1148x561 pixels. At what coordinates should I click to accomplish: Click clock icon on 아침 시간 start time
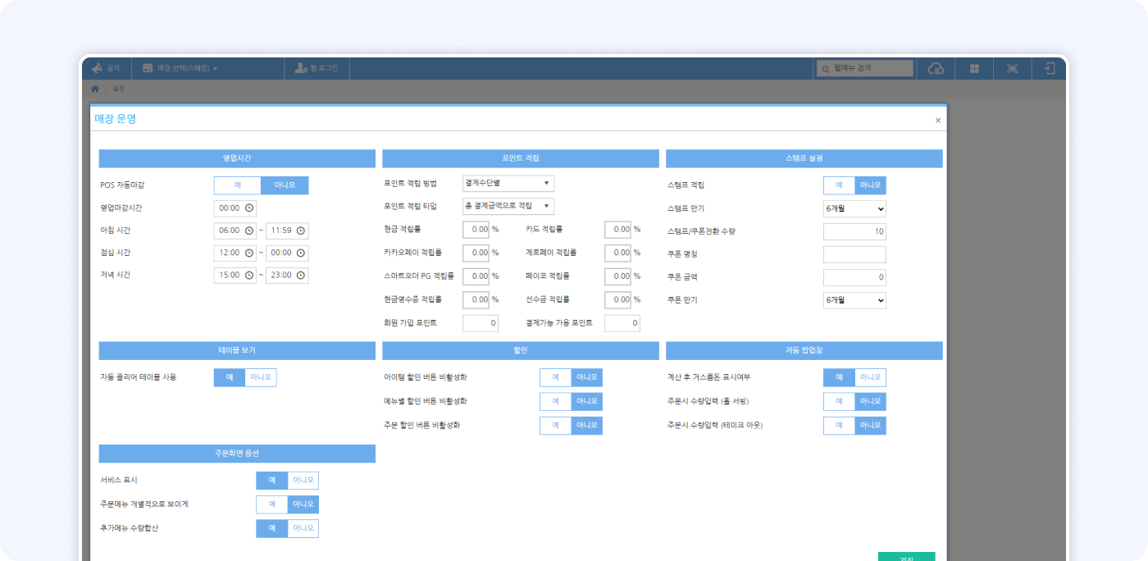(x=249, y=231)
